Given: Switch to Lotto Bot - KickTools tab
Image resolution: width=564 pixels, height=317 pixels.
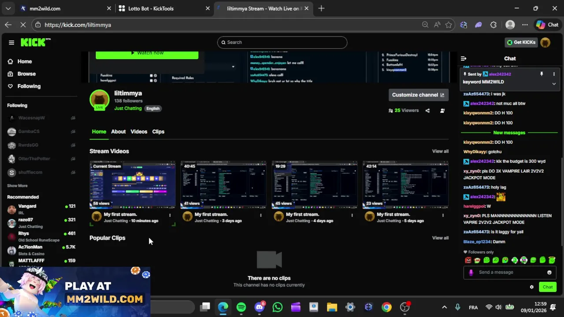Looking at the screenshot, I should [x=165, y=8].
